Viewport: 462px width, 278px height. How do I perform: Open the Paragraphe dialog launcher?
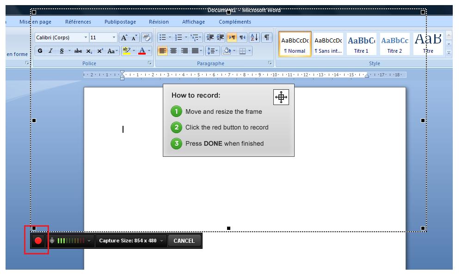coord(270,63)
